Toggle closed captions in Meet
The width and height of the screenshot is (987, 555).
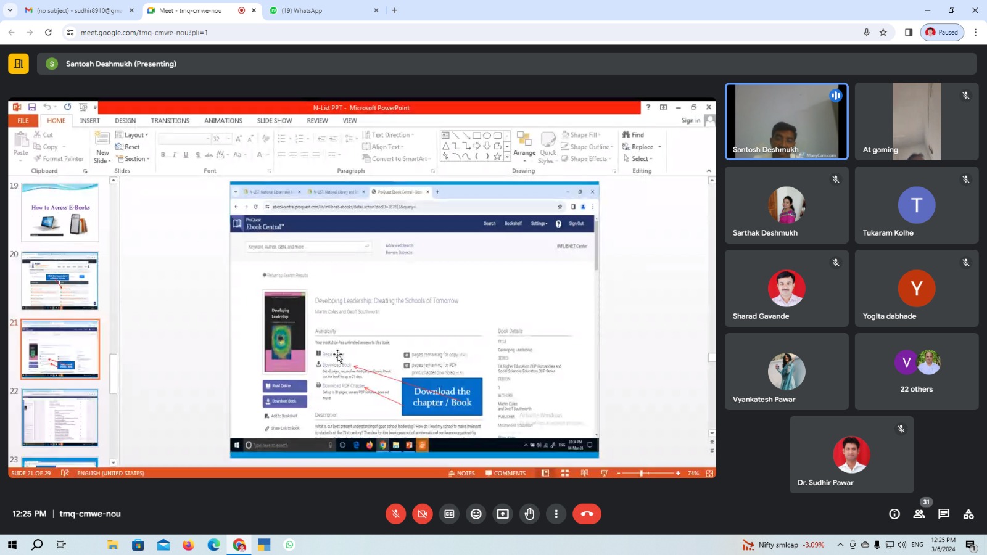coord(449,514)
